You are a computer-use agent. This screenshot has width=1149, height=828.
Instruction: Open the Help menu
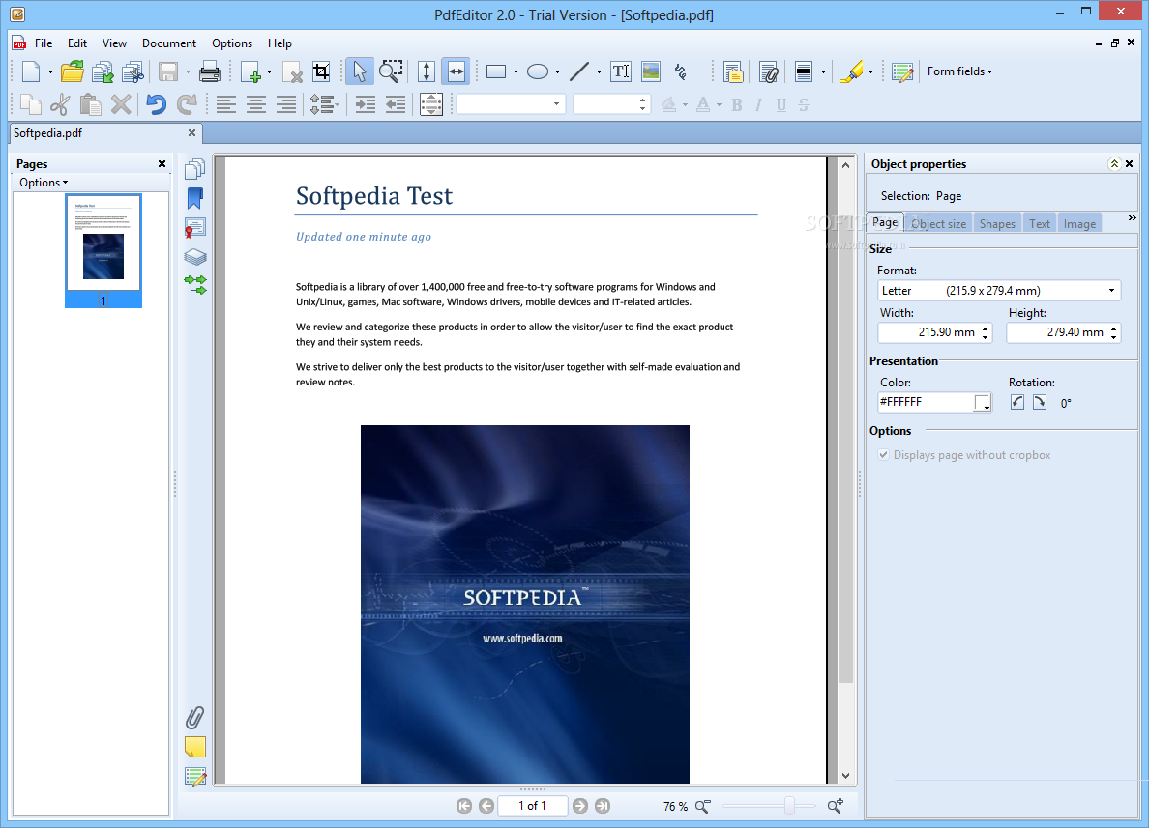280,43
